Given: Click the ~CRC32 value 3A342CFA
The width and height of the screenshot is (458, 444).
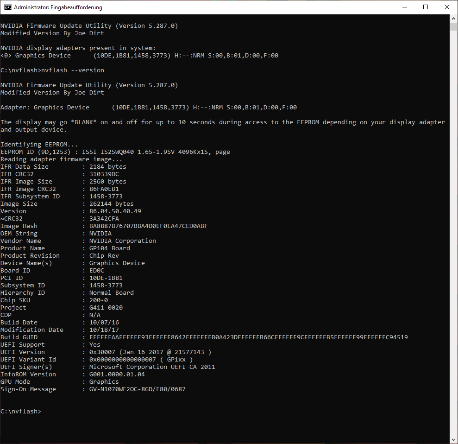Looking at the screenshot, I should click(104, 218).
